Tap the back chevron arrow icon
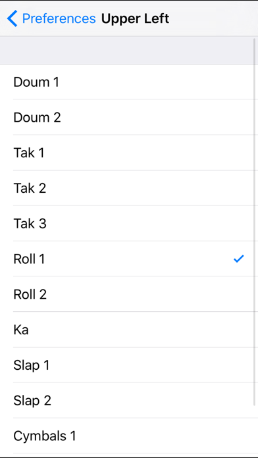Image resolution: width=258 pixels, height=458 pixels. click(x=13, y=18)
